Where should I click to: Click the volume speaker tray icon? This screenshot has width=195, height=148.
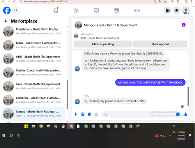pyautogui.click(x=174, y=132)
